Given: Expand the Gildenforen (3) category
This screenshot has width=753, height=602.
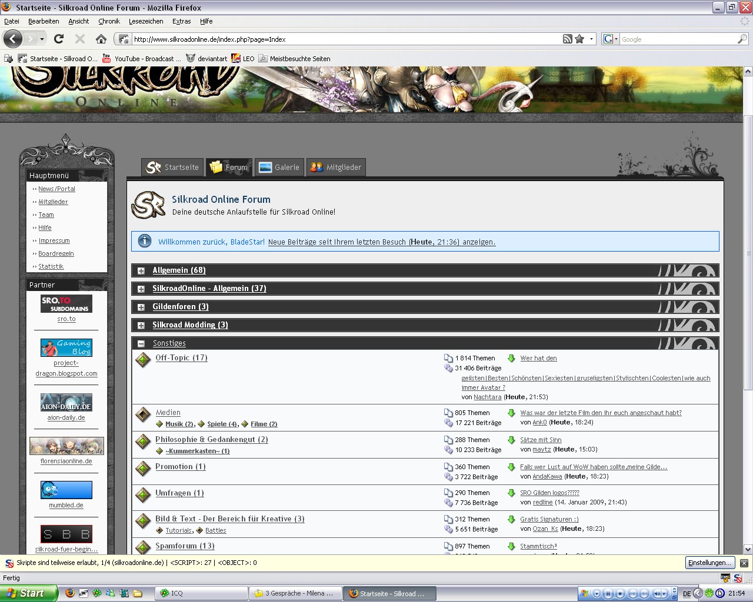Looking at the screenshot, I should (x=141, y=307).
